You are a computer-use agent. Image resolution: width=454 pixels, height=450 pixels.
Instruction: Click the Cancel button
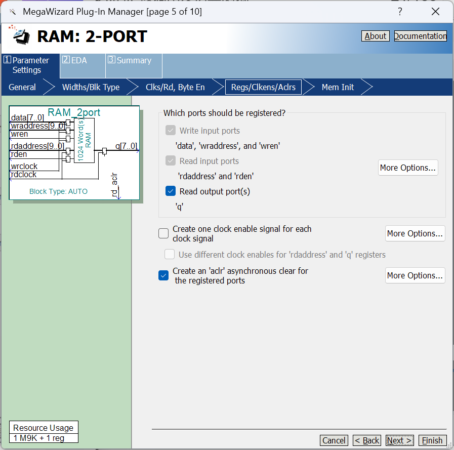pyautogui.click(x=334, y=440)
